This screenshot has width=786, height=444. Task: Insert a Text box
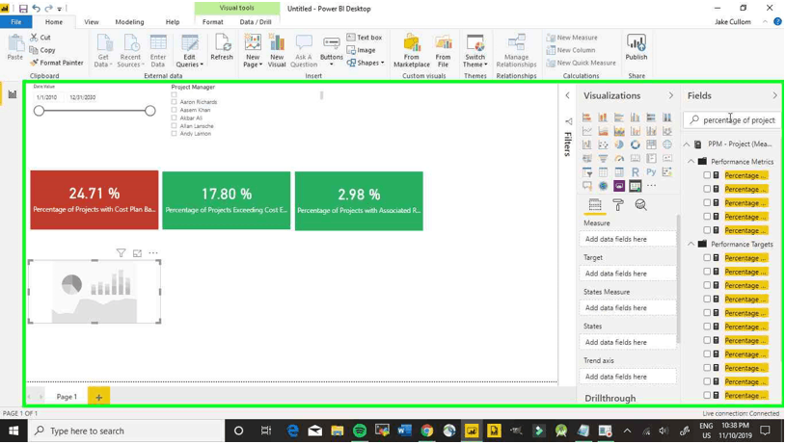[365, 38]
